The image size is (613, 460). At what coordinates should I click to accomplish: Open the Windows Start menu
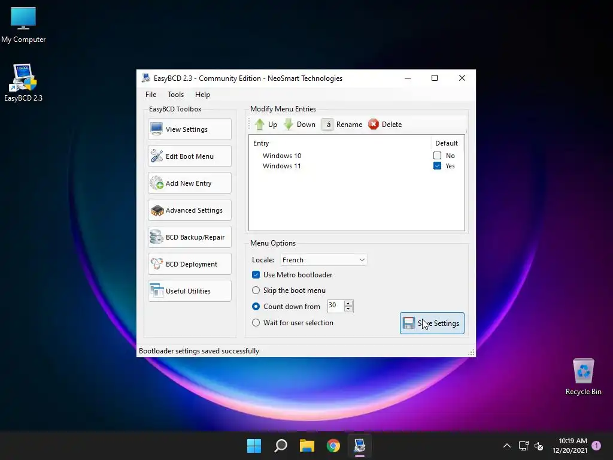[254, 446]
